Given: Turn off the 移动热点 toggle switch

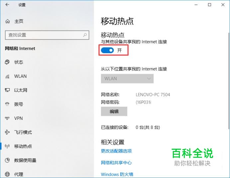Looking at the screenshot, I should coord(107,50).
